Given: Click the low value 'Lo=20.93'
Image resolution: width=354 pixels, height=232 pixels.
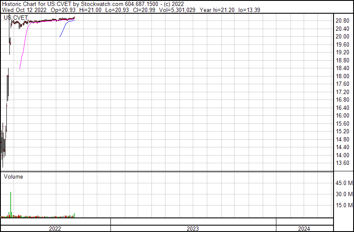Looking at the screenshot, I should [117, 10].
